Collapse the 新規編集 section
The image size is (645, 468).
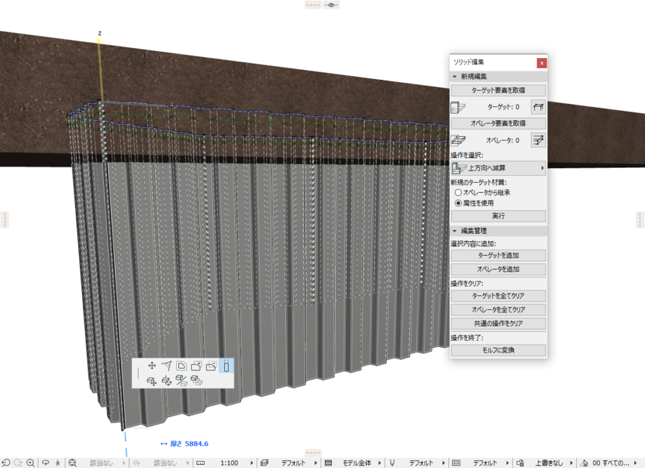point(455,77)
